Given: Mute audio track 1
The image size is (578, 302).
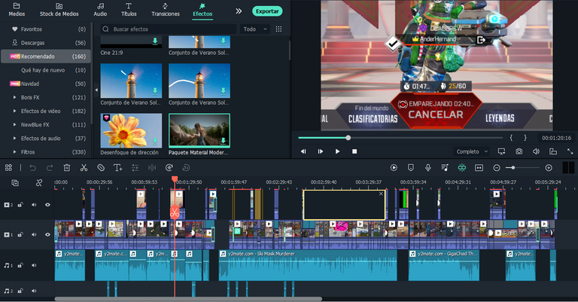Looking at the screenshot, I should coord(34,265).
